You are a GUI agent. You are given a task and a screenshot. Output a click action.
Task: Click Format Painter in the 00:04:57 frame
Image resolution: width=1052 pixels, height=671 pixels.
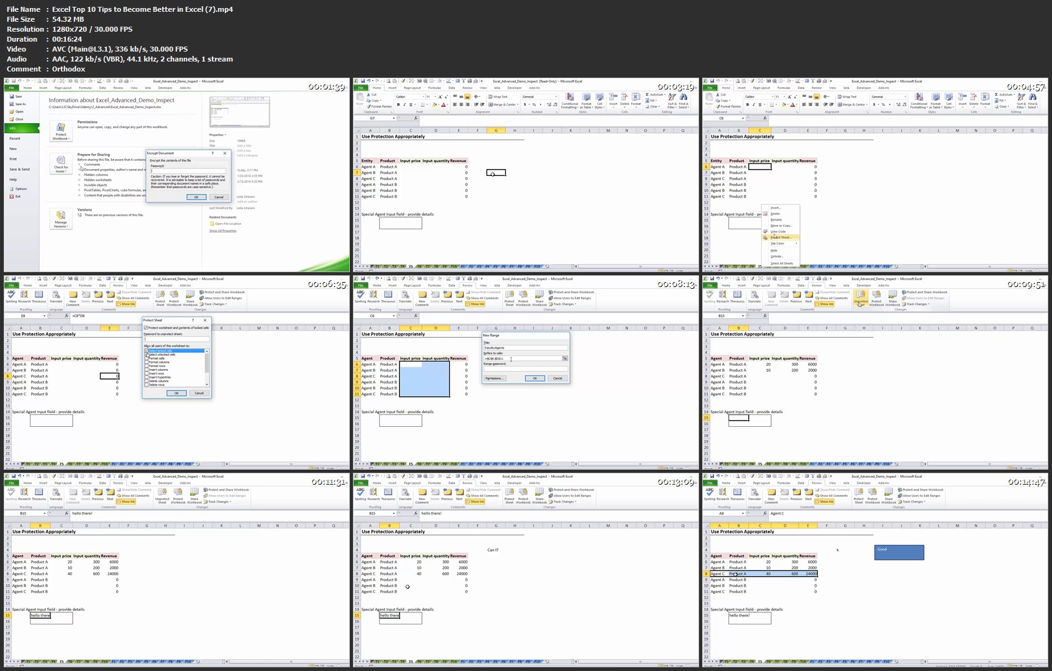coord(730,106)
